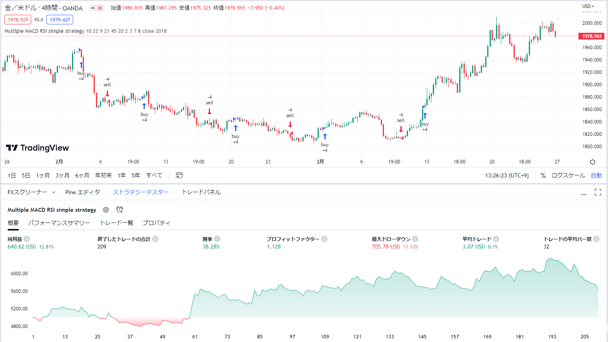This screenshot has height=342, width=608.
Task: Click the spread value 92.0
Action: [39, 20]
